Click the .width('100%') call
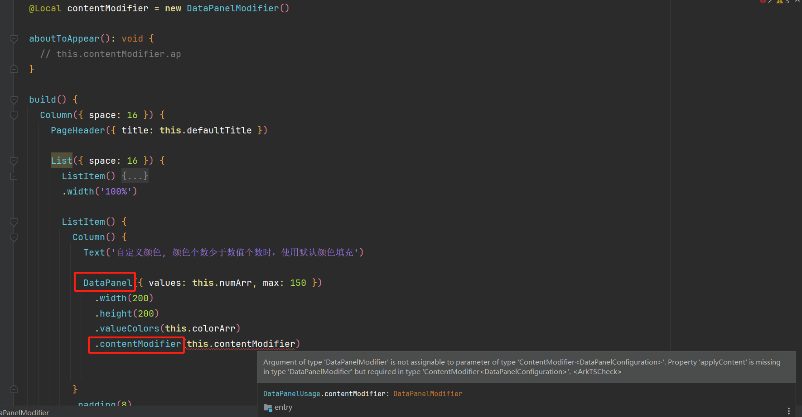The width and height of the screenshot is (802, 417). tap(100, 192)
